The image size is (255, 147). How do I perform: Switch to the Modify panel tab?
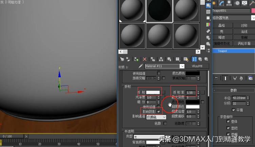coord(221,3)
